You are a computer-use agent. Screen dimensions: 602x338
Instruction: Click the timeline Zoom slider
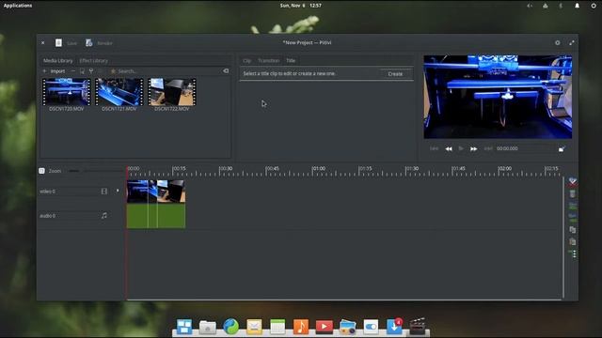pyautogui.click(x=96, y=171)
